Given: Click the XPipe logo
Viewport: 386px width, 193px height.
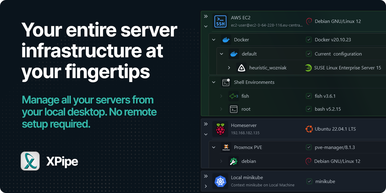Looking at the screenshot, I should point(30,161).
